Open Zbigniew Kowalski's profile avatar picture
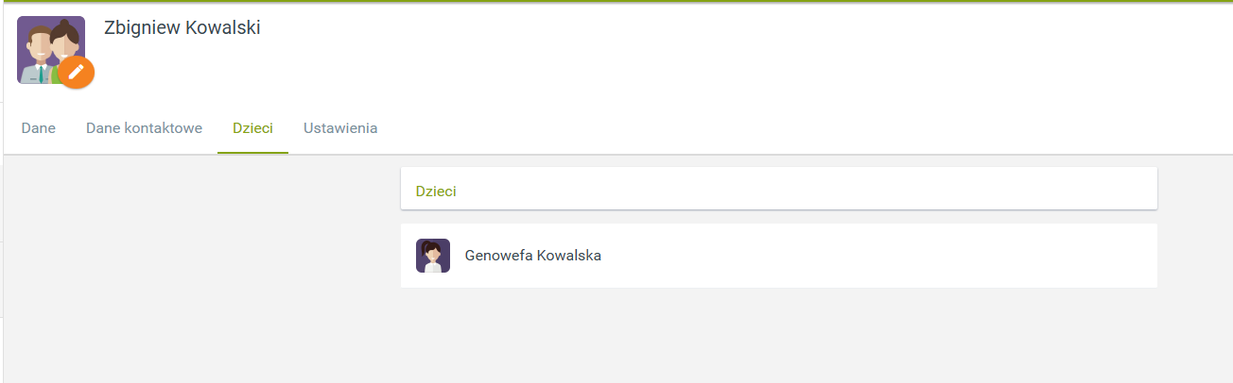This screenshot has width=1233, height=383. 51,50
